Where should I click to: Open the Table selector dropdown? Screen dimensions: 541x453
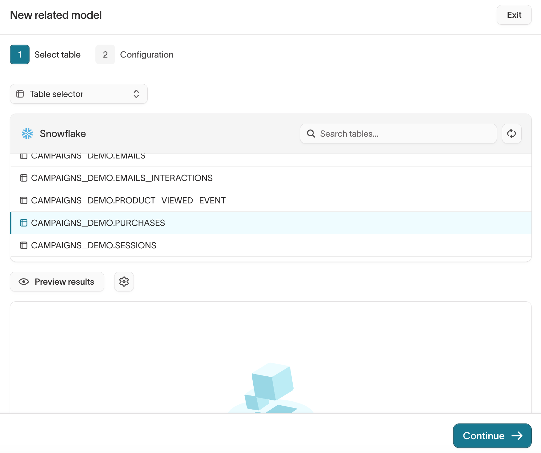tap(78, 94)
